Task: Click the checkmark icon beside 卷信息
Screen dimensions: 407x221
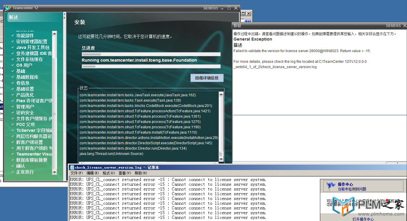Action: tap(13, 83)
